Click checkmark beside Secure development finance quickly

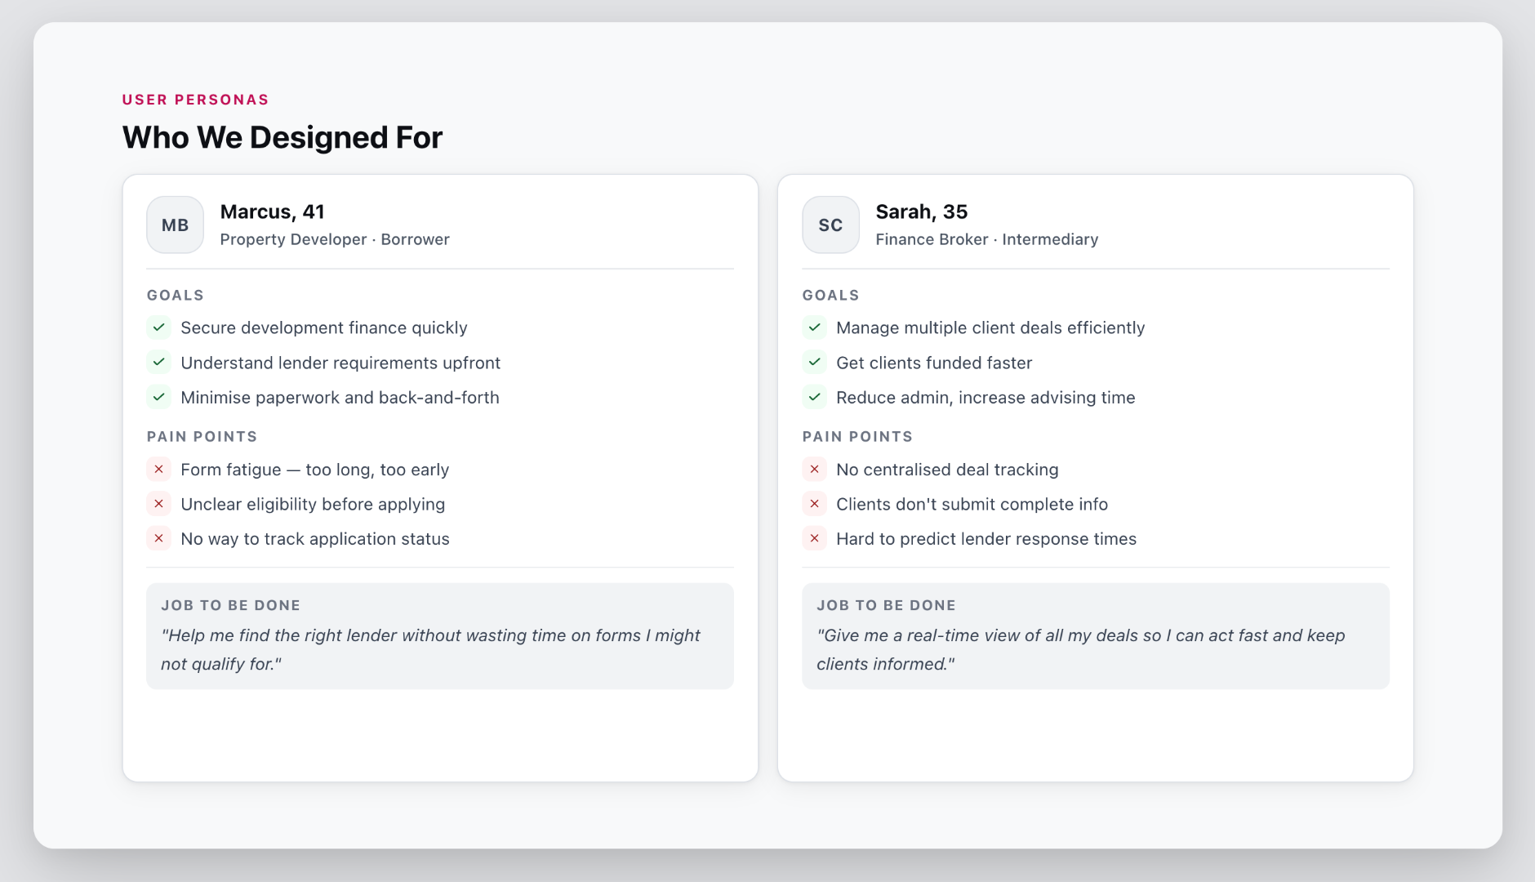point(159,327)
